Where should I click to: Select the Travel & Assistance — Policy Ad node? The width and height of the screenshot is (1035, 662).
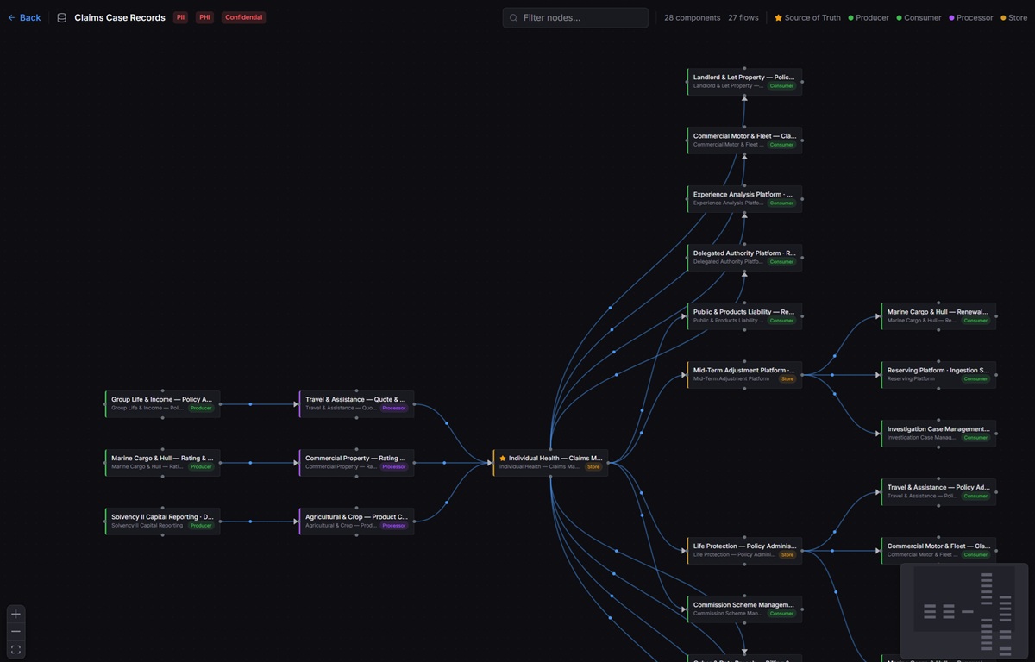click(x=938, y=491)
